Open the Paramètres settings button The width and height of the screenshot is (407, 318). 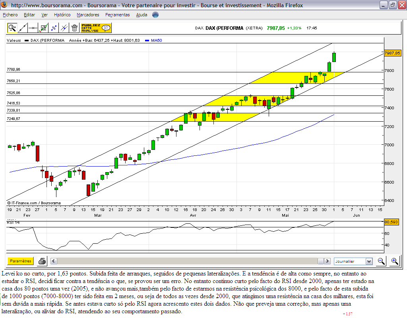tap(21, 261)
